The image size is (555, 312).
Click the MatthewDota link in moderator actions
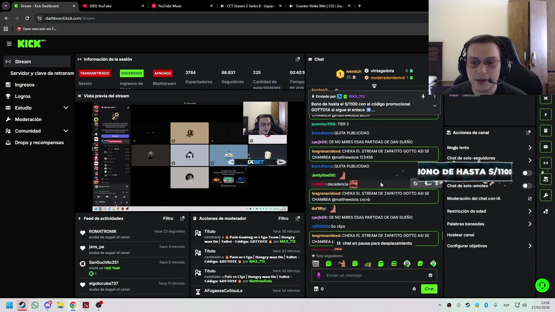tap(260, 281)
